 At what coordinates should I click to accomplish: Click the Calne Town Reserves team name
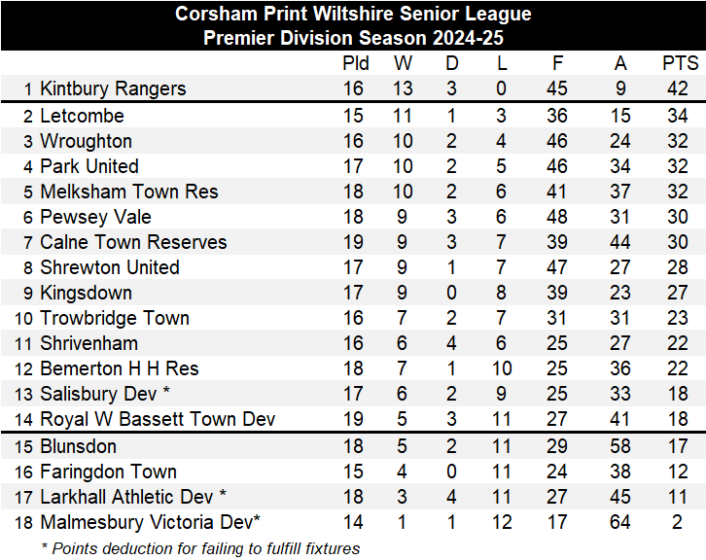pos(133,242)
